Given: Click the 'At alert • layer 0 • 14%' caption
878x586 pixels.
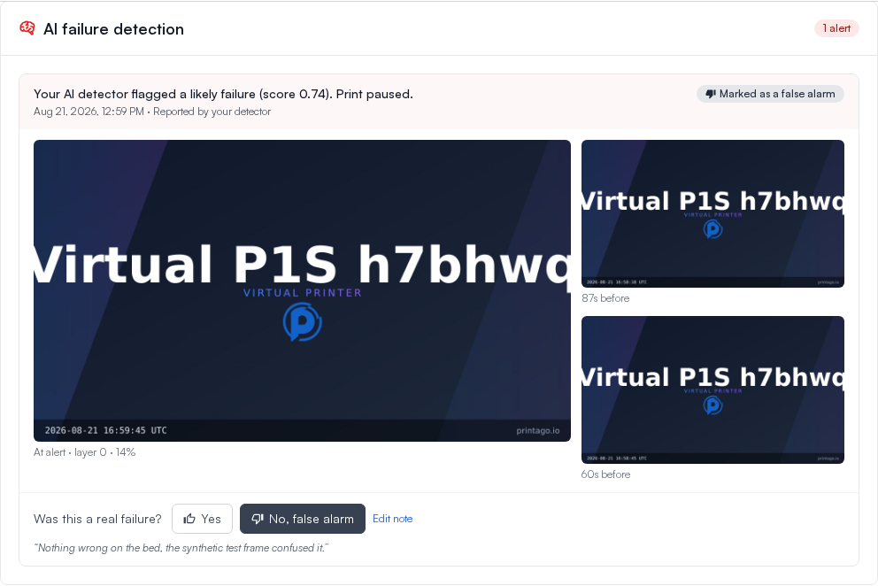Looking at the screenshot, I should coord(85,452).
